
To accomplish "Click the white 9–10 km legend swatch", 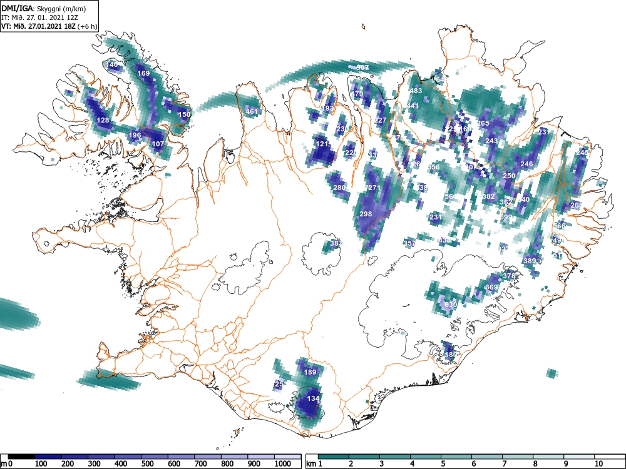I will (x=579, y=456).
